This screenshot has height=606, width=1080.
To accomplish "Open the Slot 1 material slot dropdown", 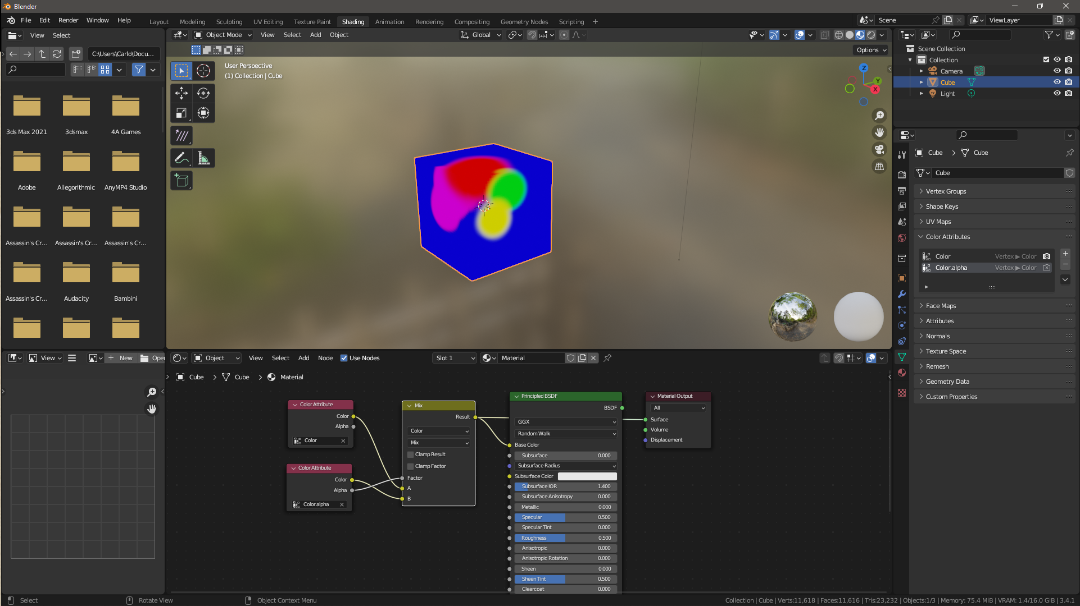I will pyautogui.click(x=455, y=358).
